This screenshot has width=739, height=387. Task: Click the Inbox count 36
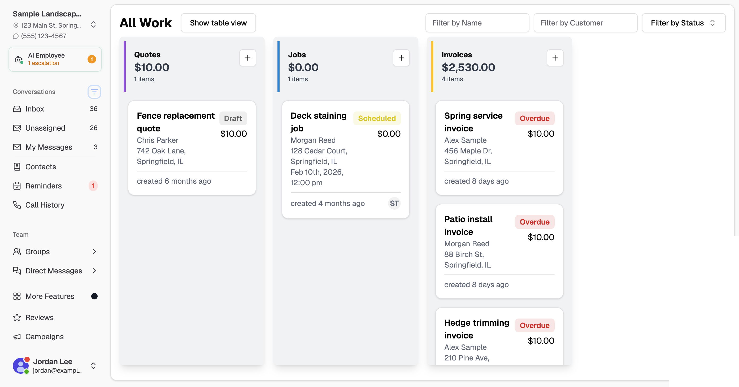point(94,109)
